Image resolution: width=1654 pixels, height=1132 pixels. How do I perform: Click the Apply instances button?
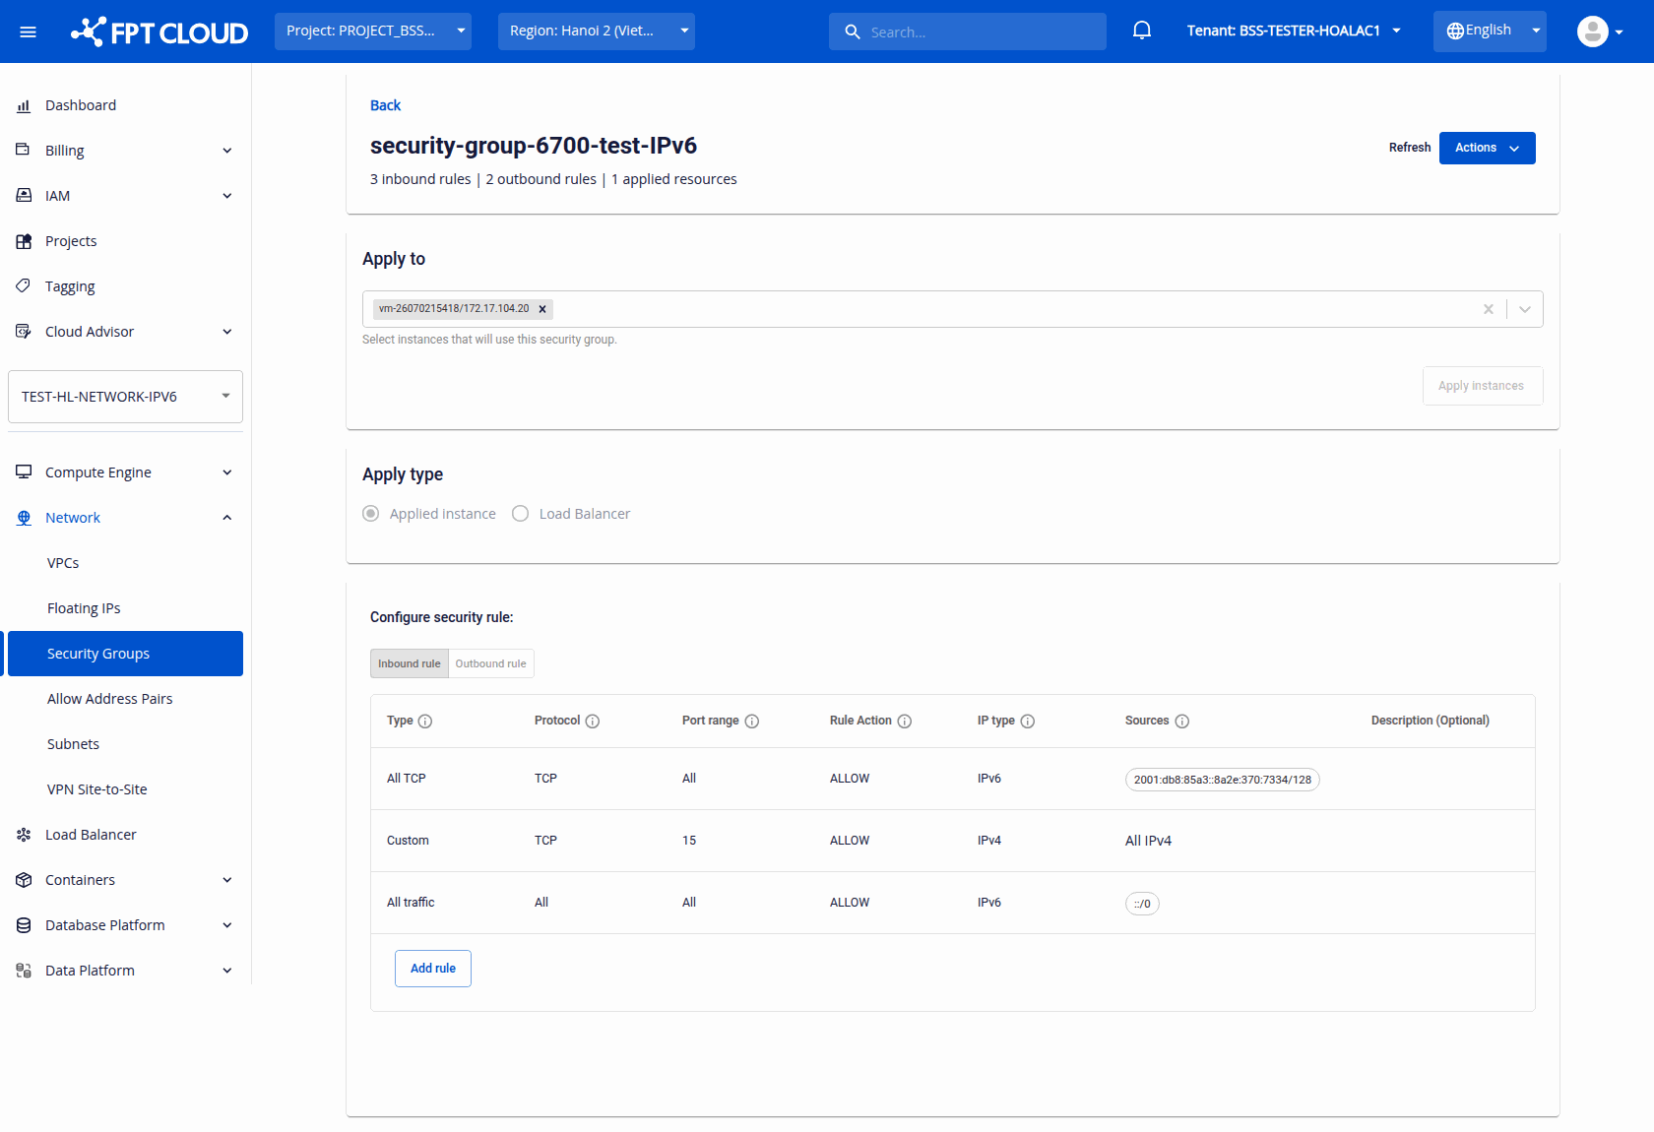[x=1483, y=386]
